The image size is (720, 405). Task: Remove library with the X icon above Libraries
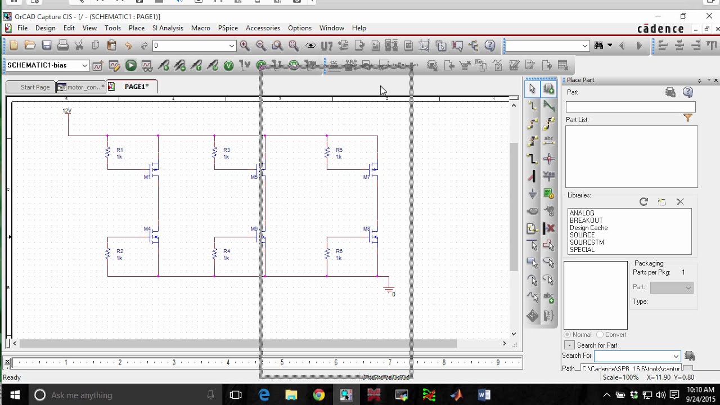tap(680, 202)
